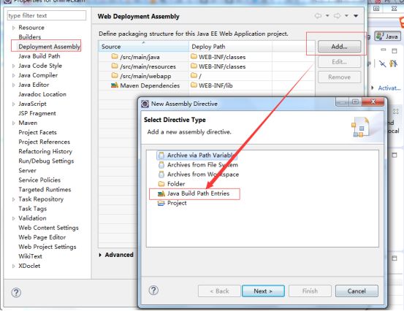Open WikiText properties page
Screen dimensions: 404x311
[30, 256]
